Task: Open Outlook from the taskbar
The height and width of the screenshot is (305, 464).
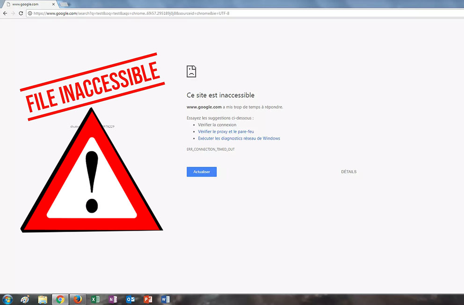Action: coord(130,299)
